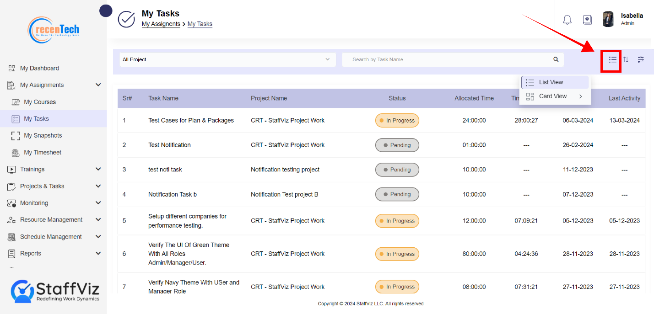Click the Project Name column header

[269, 98]
